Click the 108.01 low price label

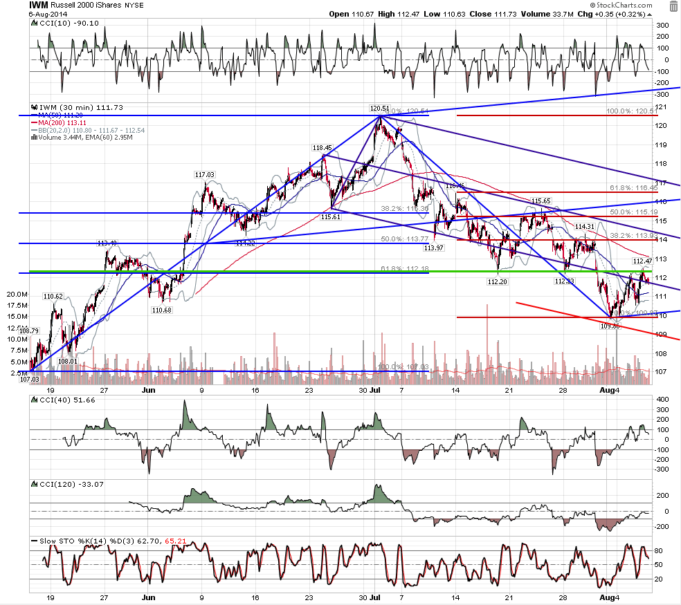67,361
